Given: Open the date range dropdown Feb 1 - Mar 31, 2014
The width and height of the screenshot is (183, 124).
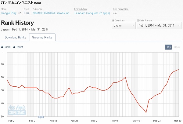Looking at the screenshot, I should (x=159, y=25).
